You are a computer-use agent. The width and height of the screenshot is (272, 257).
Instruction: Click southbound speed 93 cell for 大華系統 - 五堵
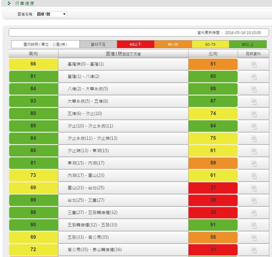coord(33,101)
